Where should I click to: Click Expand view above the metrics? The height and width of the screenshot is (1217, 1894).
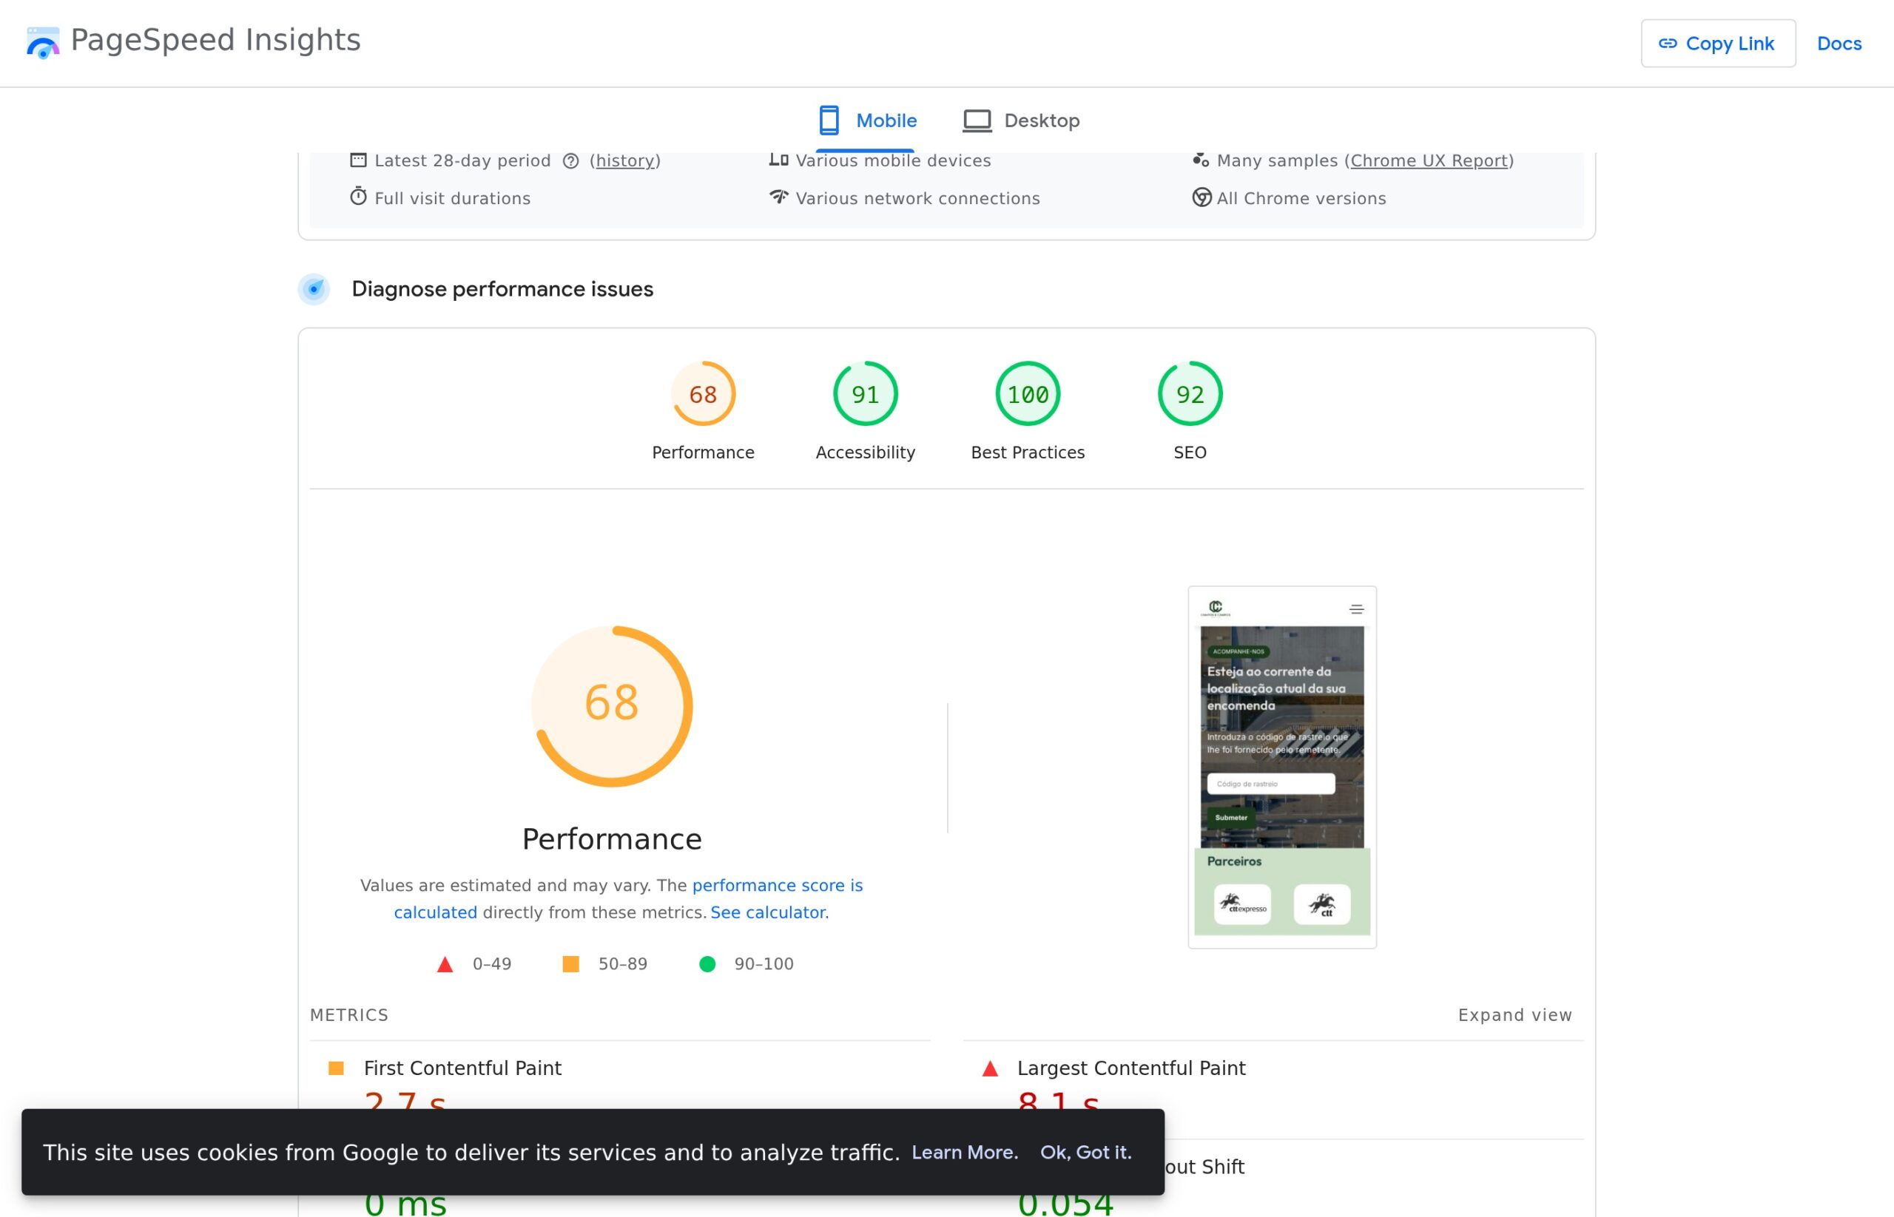click(1514, 1014)
